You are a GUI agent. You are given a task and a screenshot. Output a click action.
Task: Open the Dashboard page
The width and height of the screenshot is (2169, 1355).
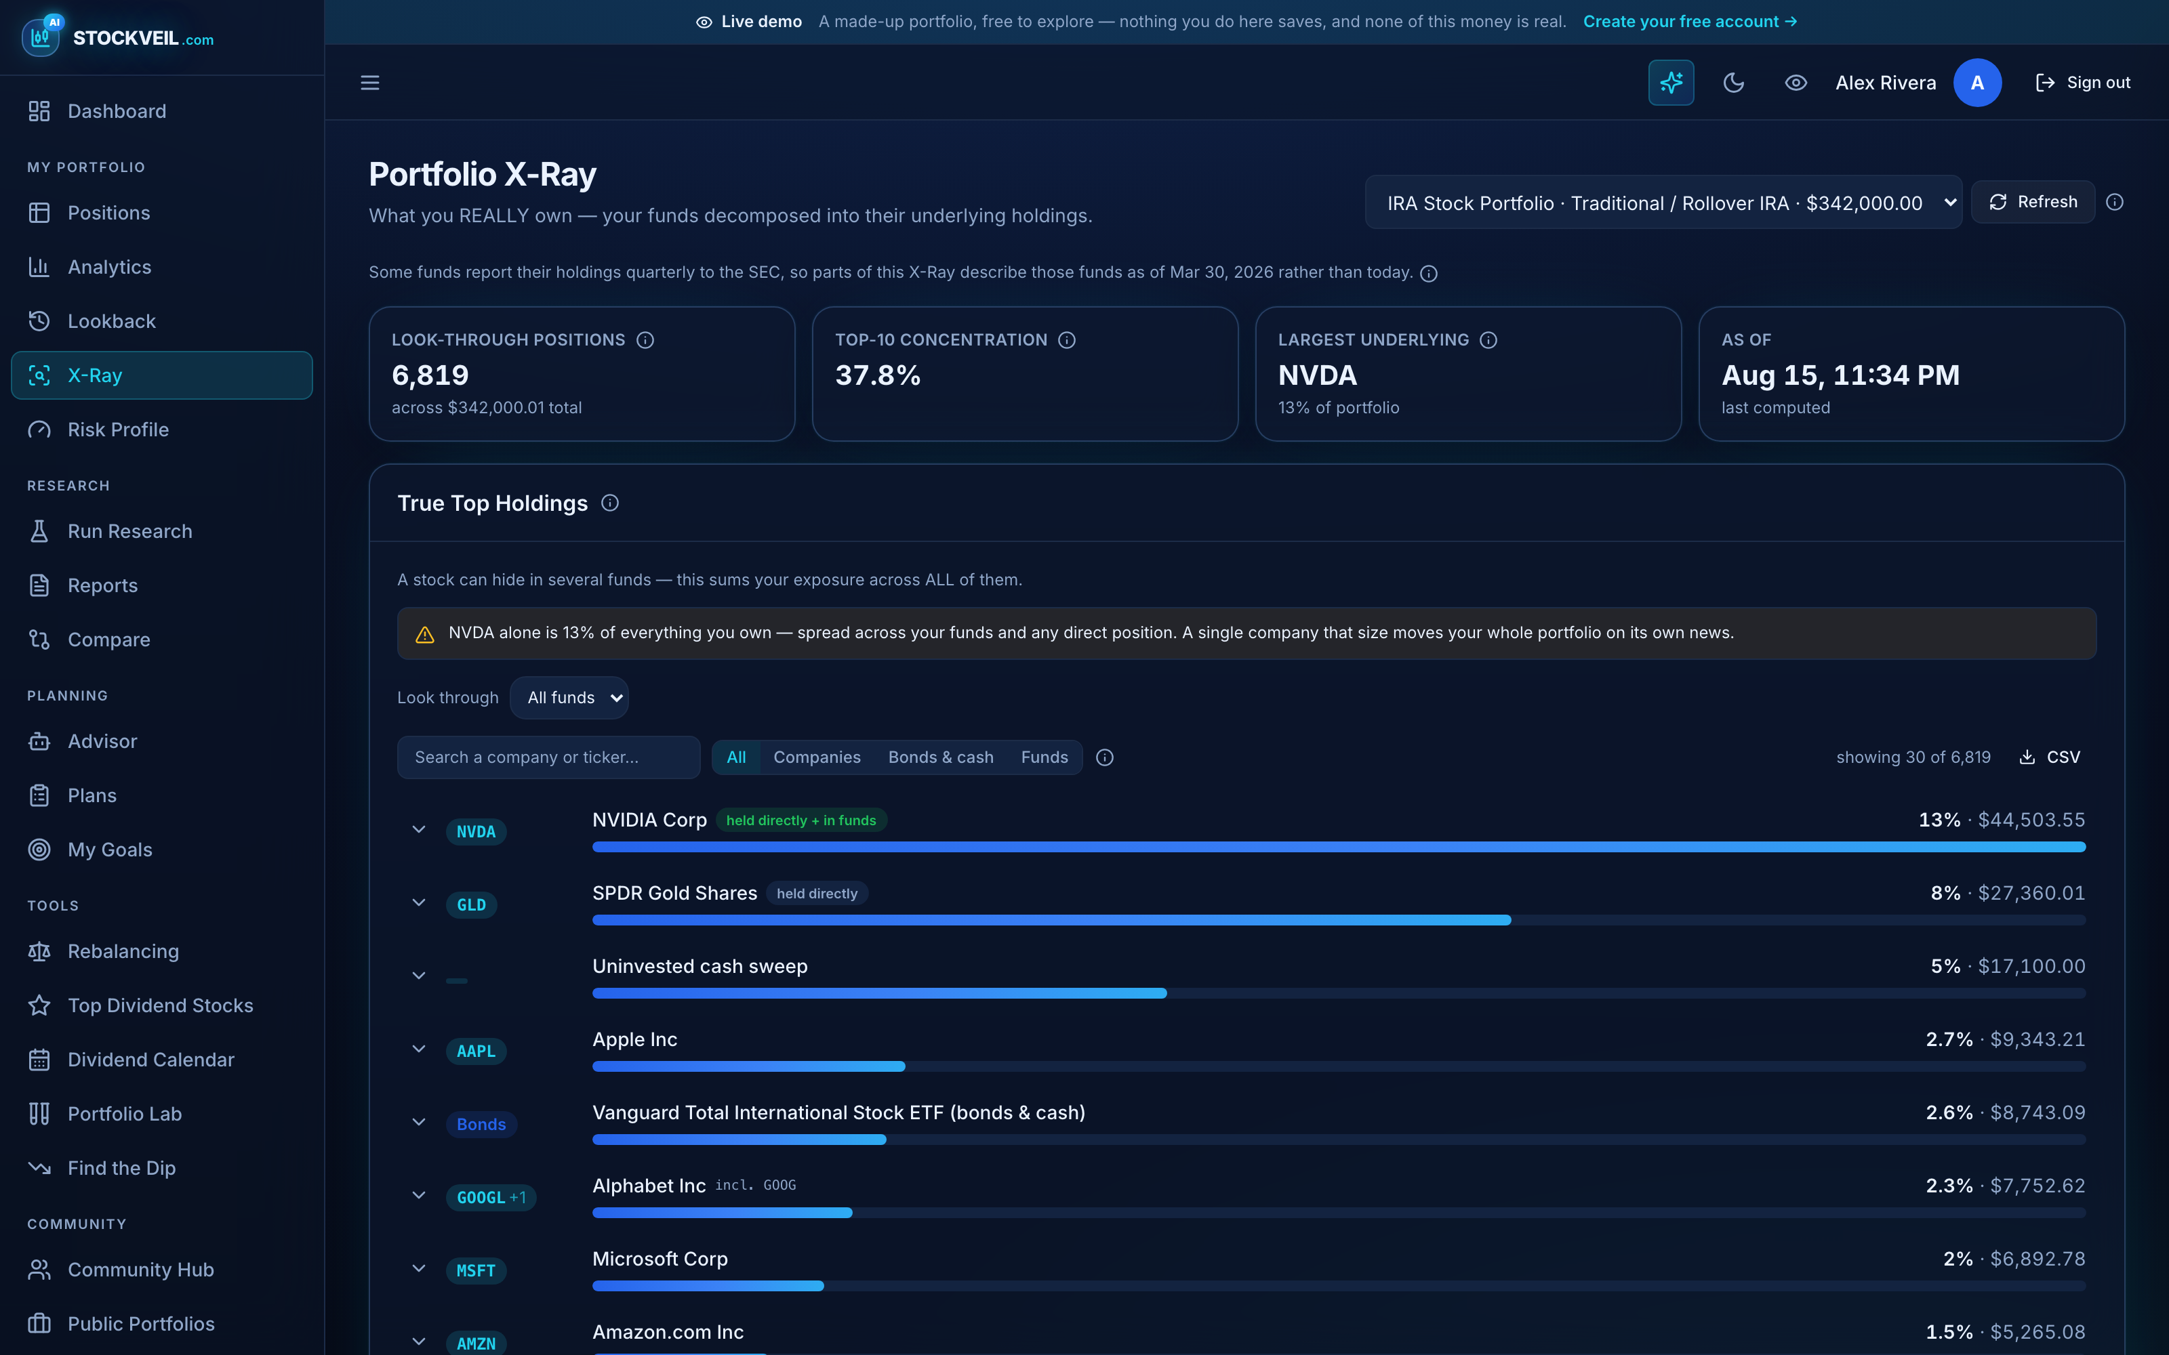click(161, 111)
